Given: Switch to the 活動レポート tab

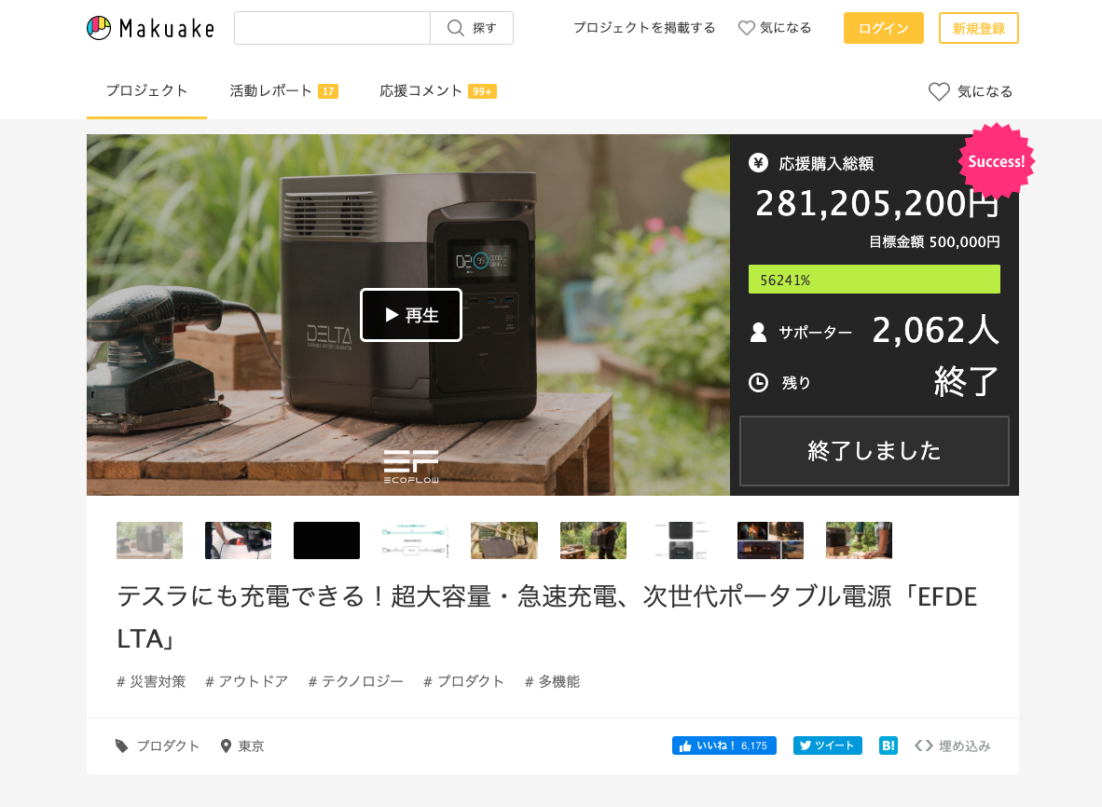Looking at the screenshot, I should 271,91.
